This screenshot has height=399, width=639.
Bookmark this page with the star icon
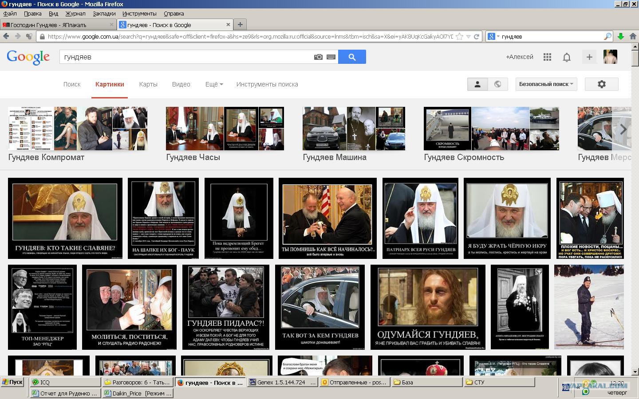[460, 36]
